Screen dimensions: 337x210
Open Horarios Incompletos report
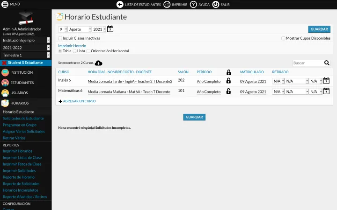pyautogui.click(x=21, y=190)
